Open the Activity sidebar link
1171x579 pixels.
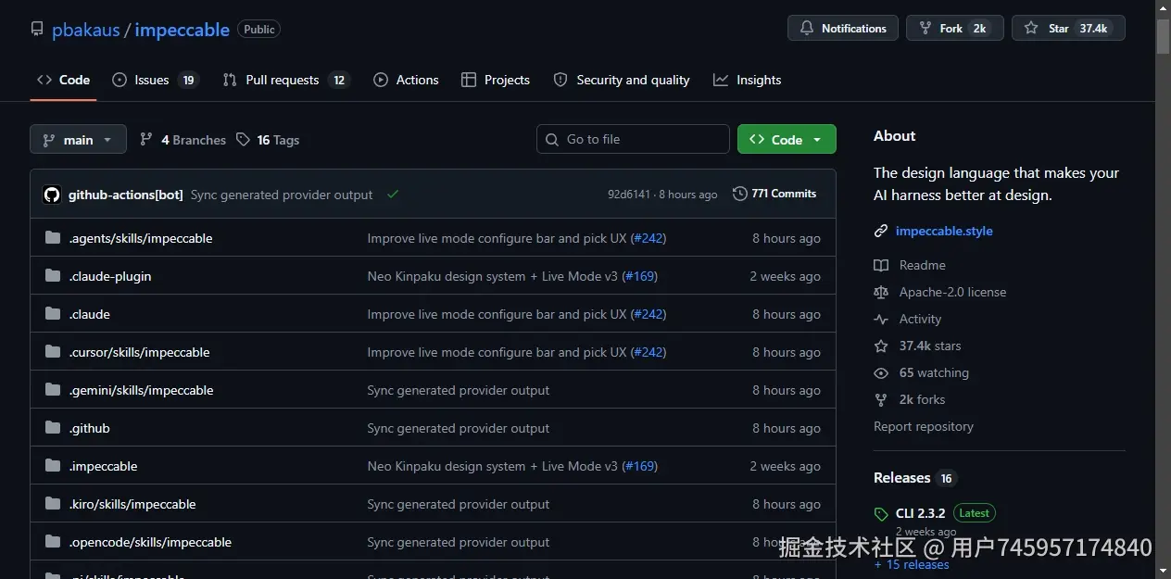click(x=920, y=319)
